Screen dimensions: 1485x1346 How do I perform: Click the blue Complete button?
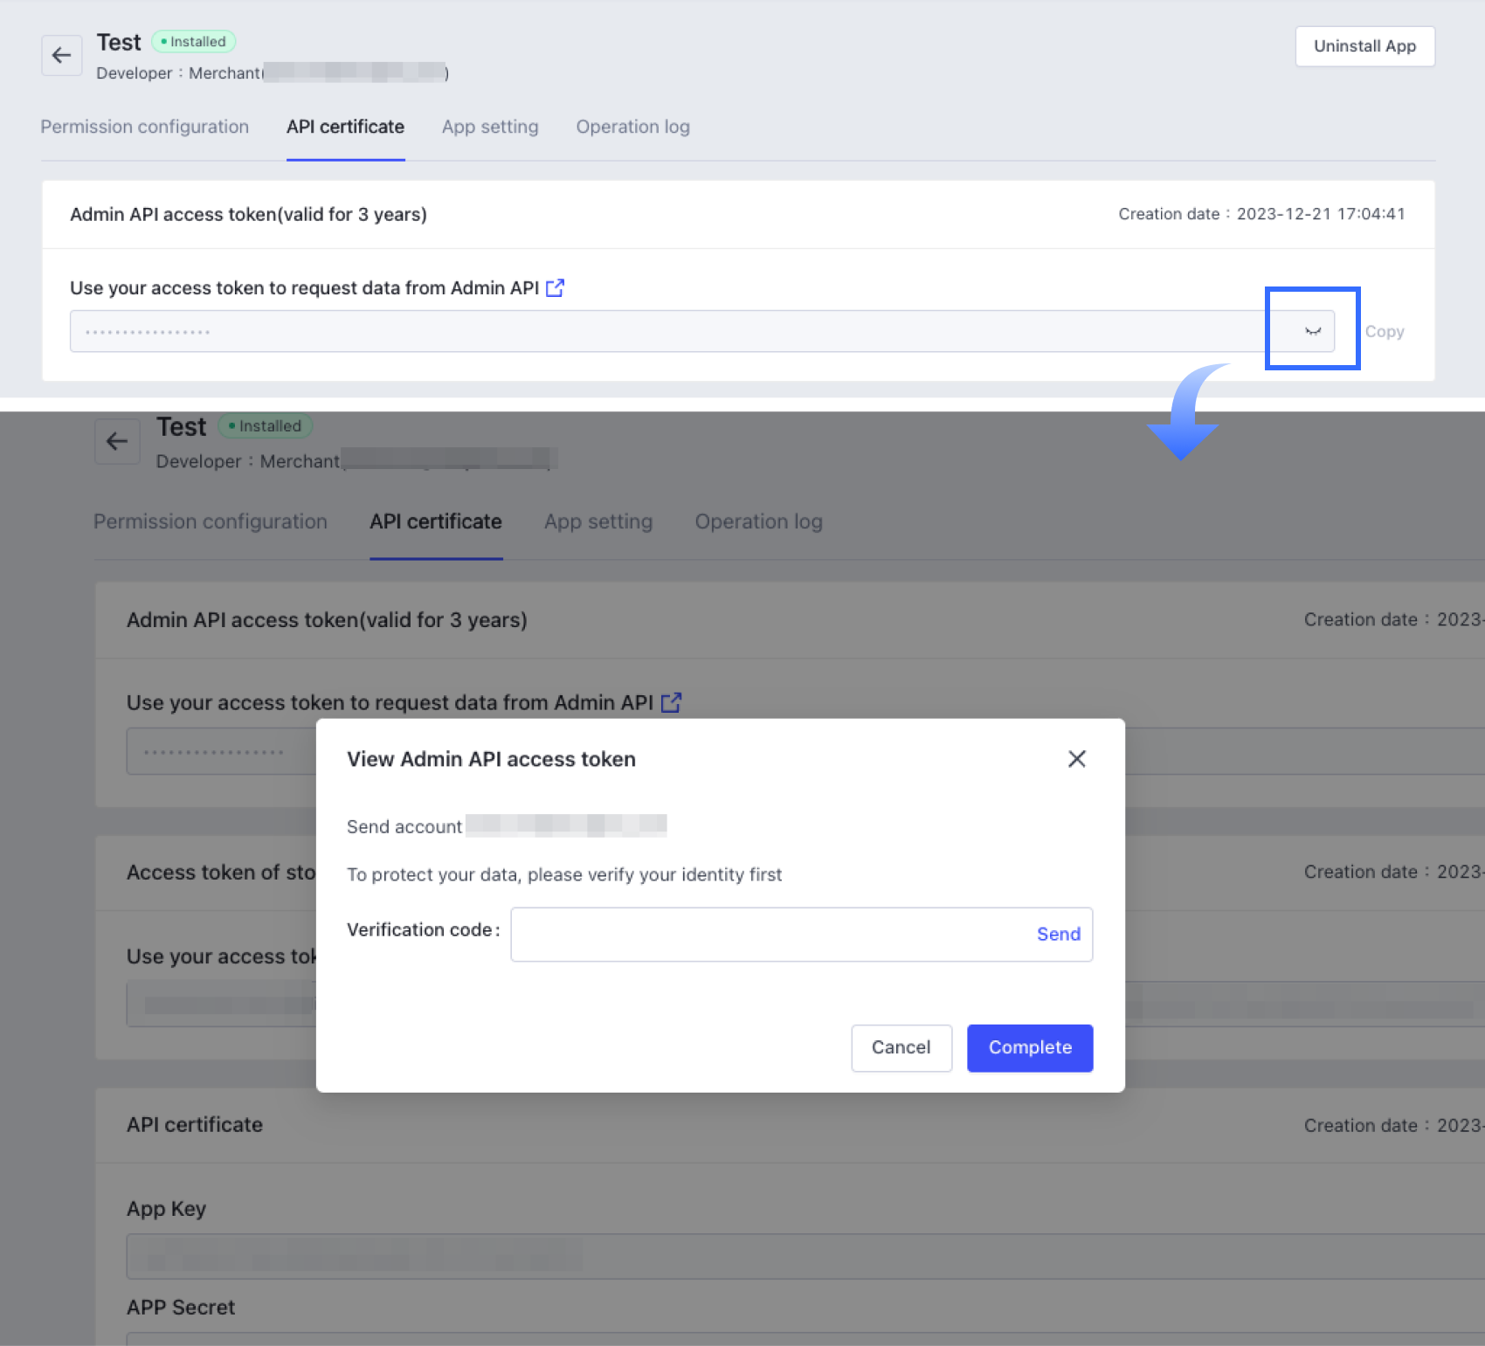1029,1047
